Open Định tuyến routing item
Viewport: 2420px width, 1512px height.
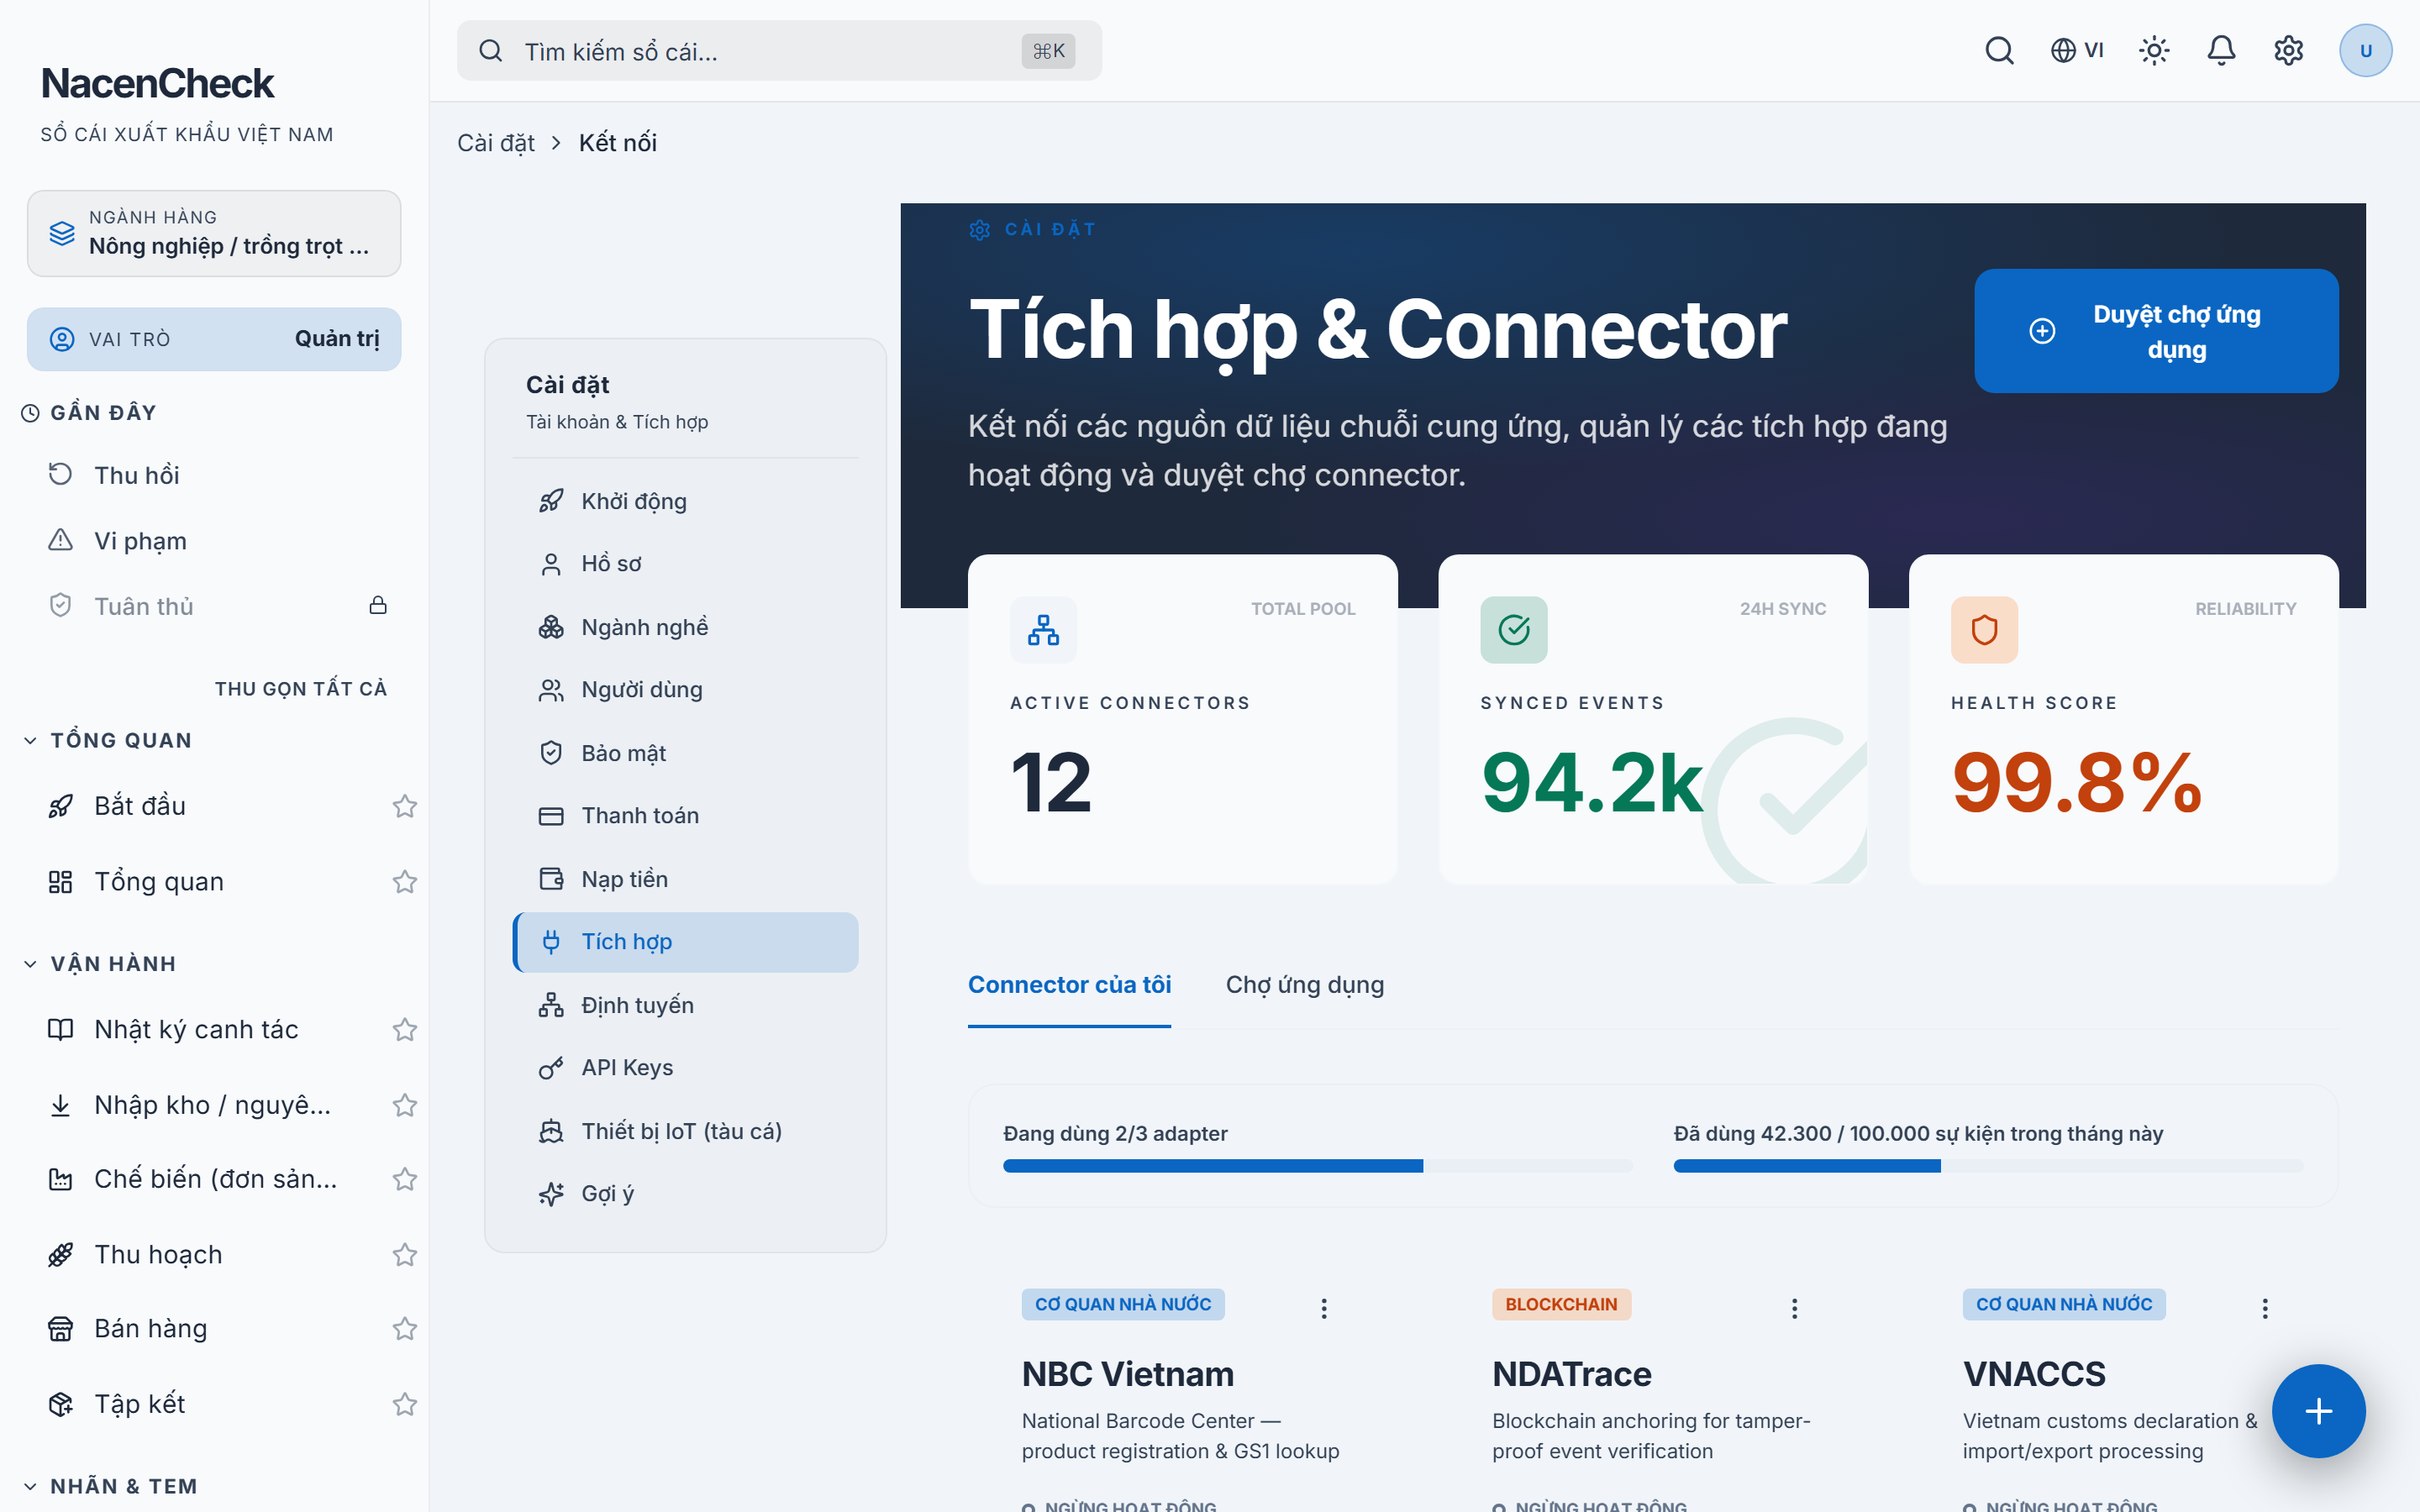click(x=686, y=1005)
